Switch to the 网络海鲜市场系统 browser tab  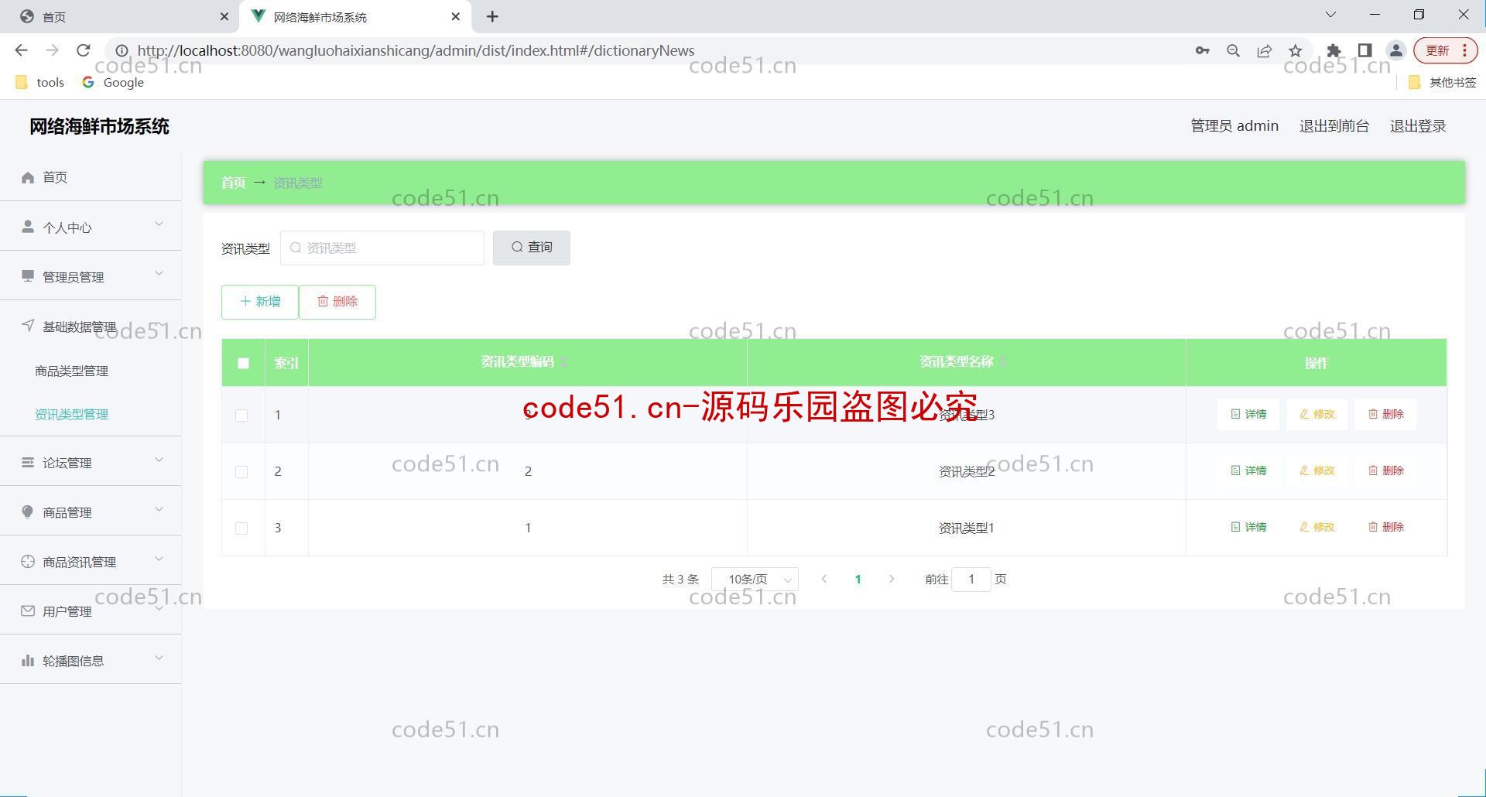pyautogui.click(x=356, y=16)
